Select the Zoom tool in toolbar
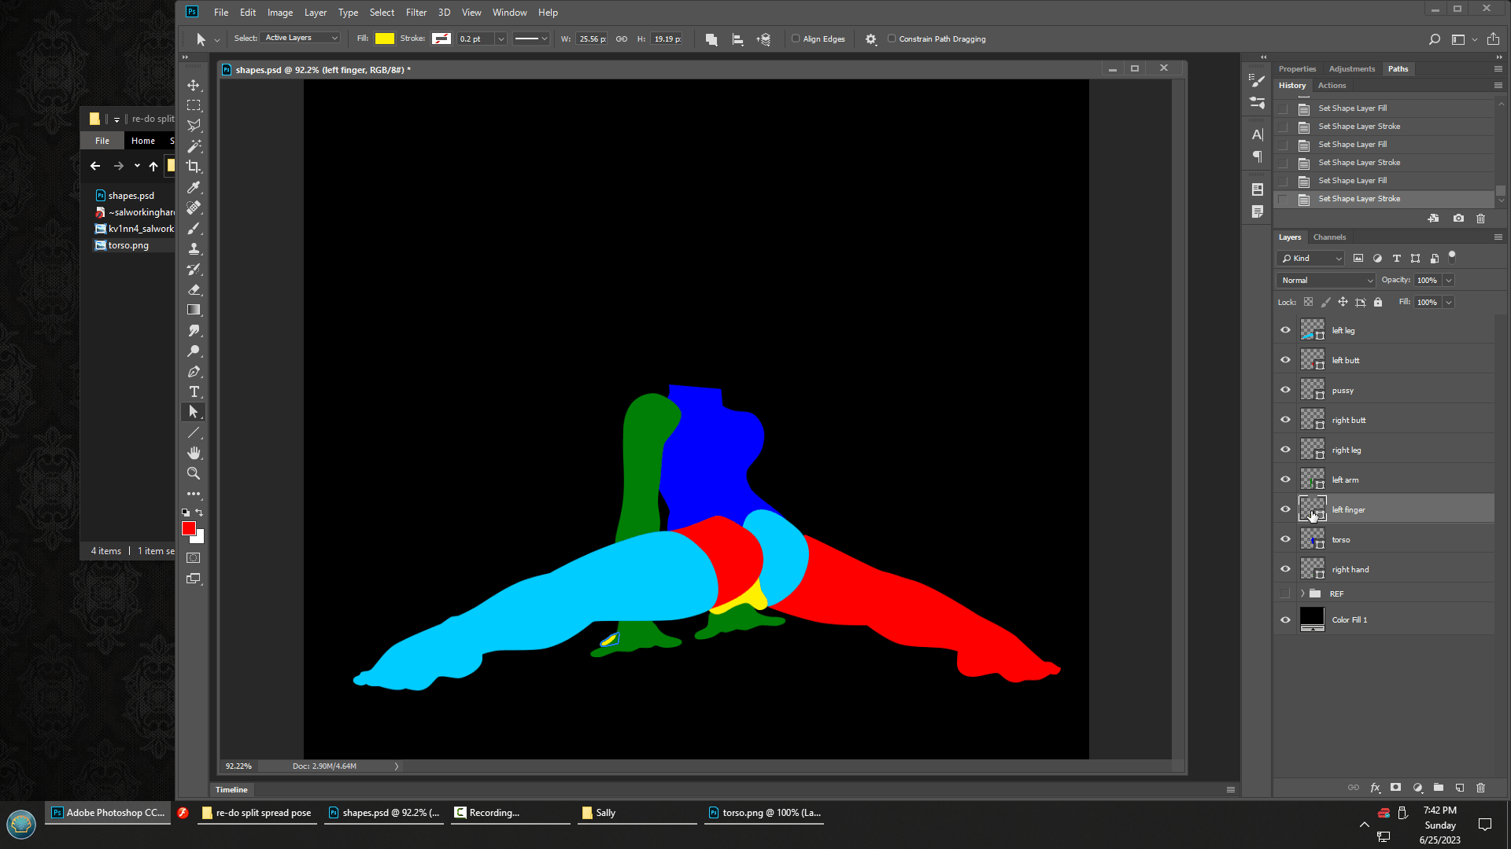 pyautogui.click(x=194, y=473)
